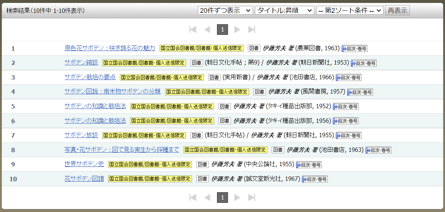Open サボテン図説：南米物サボテンの分類 link
445x212 pixels.
click(x=113, y=92)
